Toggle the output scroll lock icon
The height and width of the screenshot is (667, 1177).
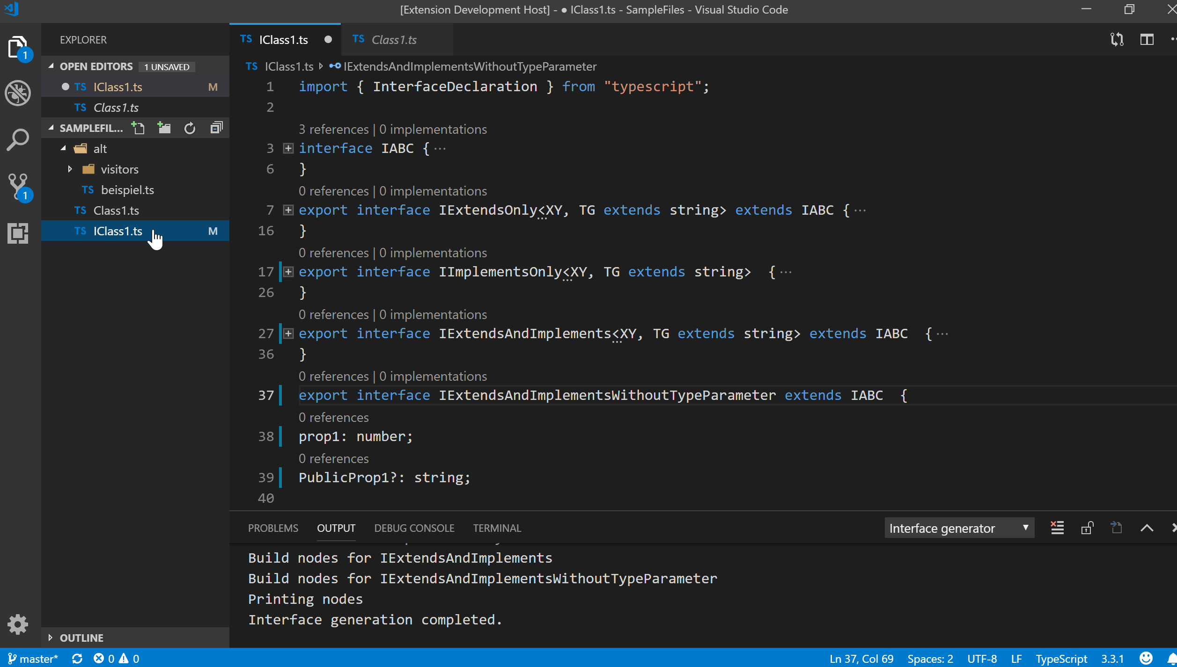[x=1087, y=528]
